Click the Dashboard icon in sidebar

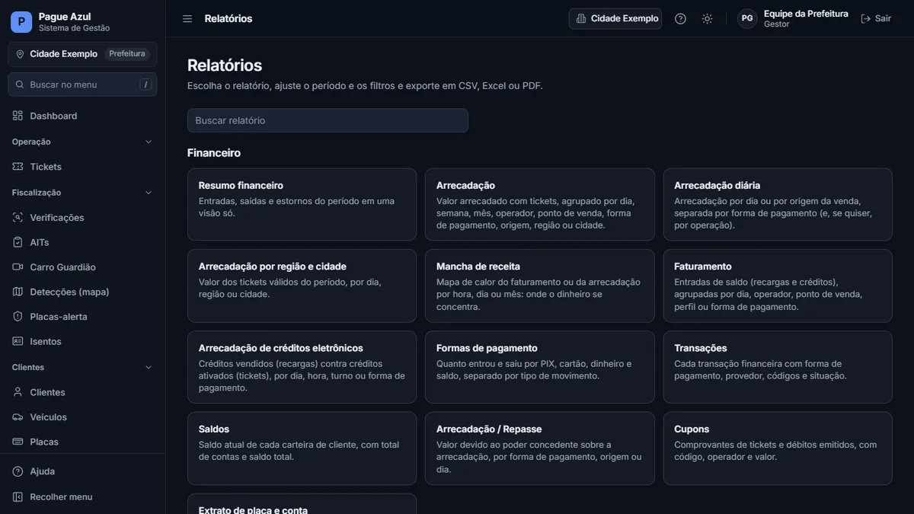(18, 116)
